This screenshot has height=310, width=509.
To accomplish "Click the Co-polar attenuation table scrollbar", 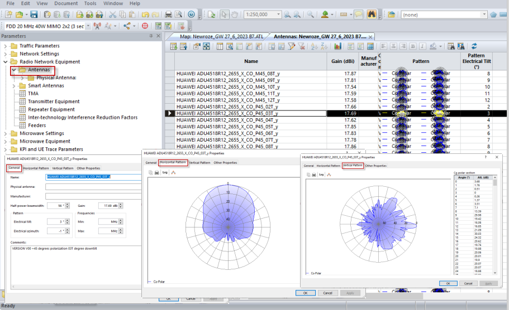I will [x=496, y=223].
